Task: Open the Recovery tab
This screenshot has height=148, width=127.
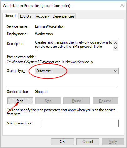Action: click(x=42, y=16)
